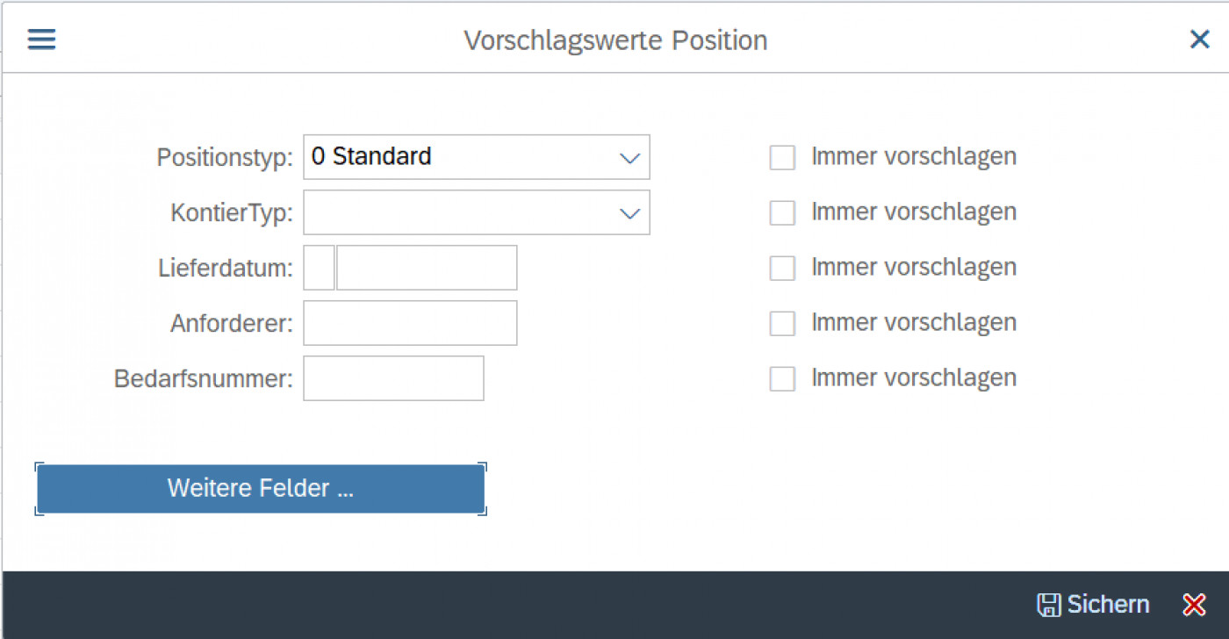
Task: Expand the KontierTyp dropdown list
Action: pos(629,212)
